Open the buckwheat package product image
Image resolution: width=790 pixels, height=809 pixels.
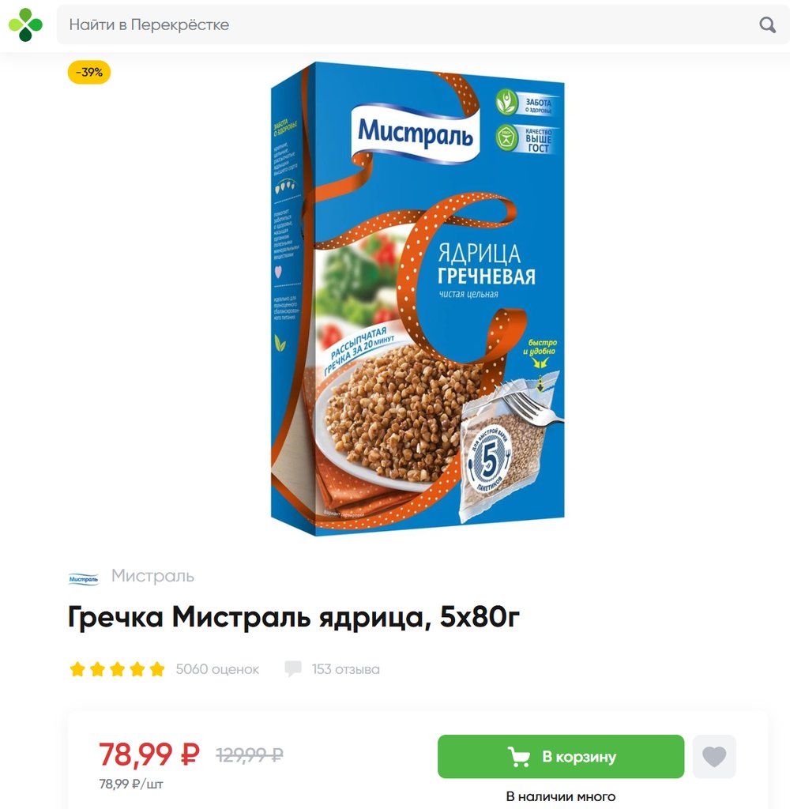point(417,299)
